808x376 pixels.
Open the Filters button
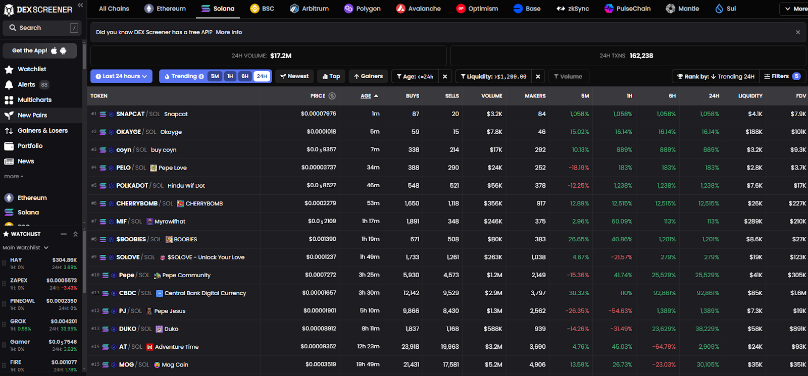[x=782, y=76]
